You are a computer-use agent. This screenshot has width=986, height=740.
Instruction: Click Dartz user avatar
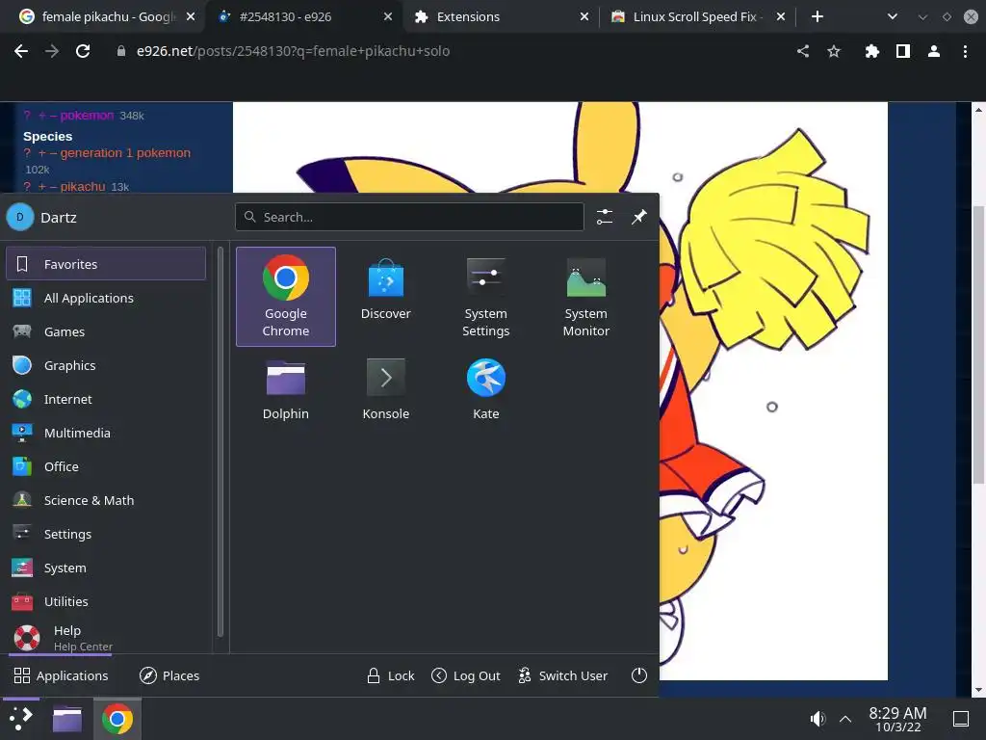pyautogui.click(x=20, y=217)
